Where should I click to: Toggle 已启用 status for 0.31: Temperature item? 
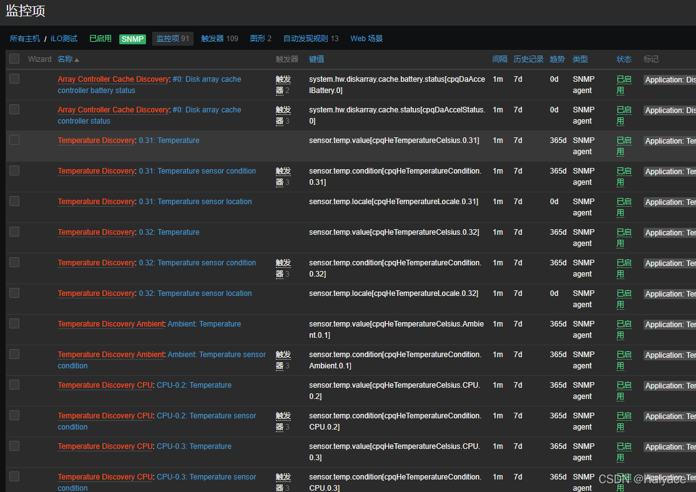[624, 145]
